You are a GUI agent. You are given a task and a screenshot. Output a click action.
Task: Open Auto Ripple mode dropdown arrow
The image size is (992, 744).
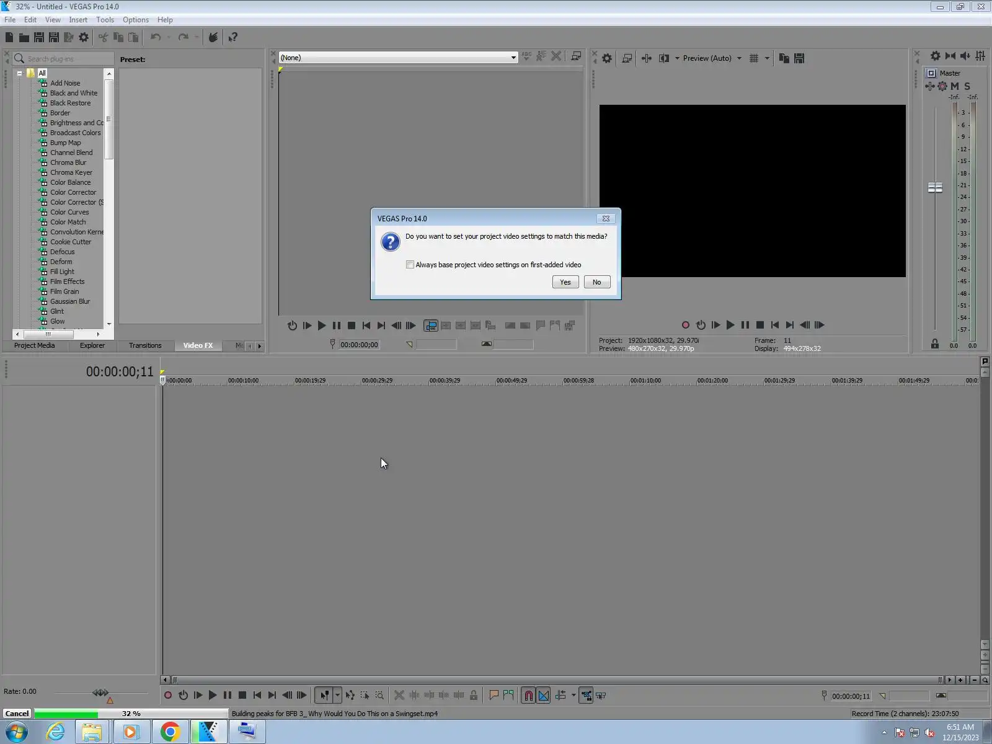pos(573,696)
